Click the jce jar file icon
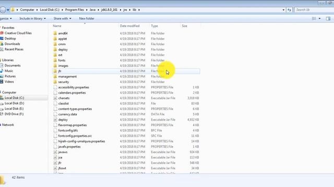Image resolution: width=334 pixels, height=187 pixels. [55, 157]
